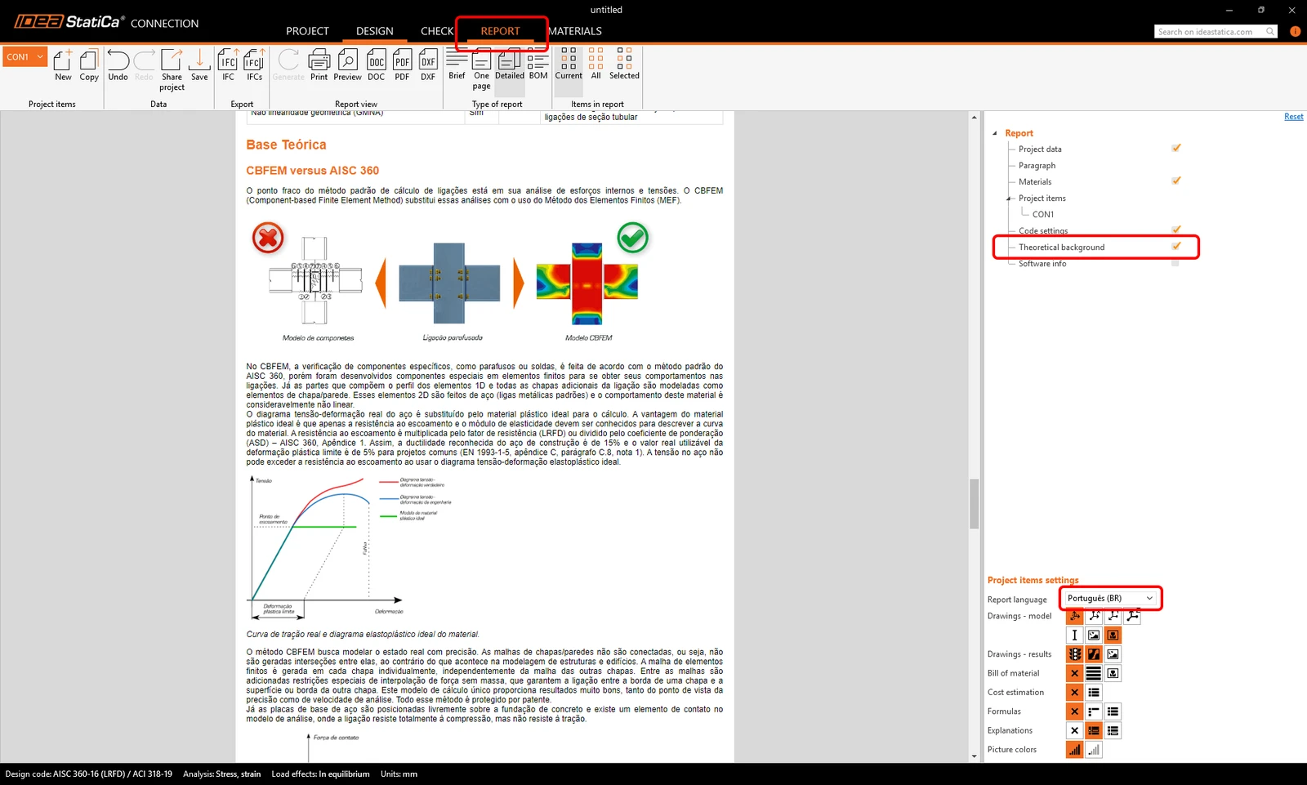Select the Brief report type

click(x=457, y=64)
